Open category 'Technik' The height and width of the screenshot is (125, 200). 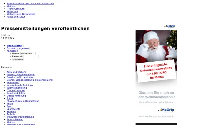(x=11, y=114)
